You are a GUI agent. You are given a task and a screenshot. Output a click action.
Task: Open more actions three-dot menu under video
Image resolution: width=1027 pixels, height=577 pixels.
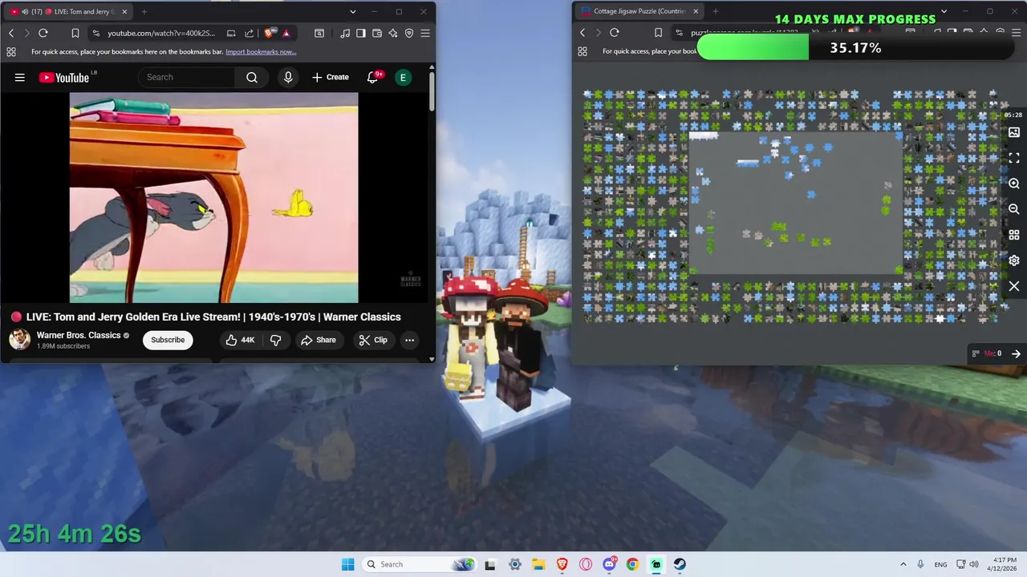pos(409,340)
